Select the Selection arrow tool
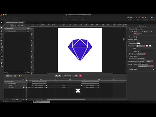This screenshot has height=117, width=156. 2,28
